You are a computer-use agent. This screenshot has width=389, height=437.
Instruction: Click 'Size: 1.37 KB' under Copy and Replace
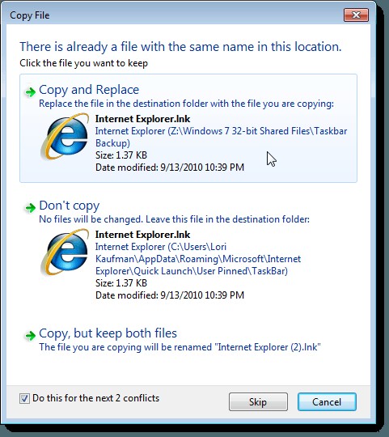[121, 155]
